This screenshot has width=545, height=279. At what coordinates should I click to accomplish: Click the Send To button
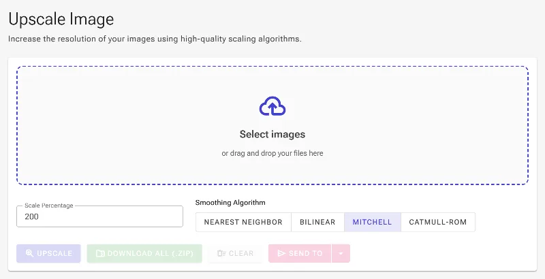(300, 253)
